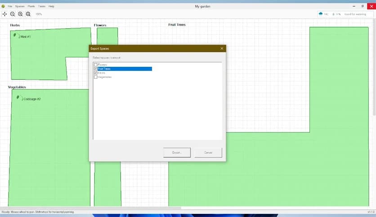Image resolution: width=376 pixels, height=217 pixels.
Task: Click the 100% zoom level indicator
Action: [x=39, y=14]
